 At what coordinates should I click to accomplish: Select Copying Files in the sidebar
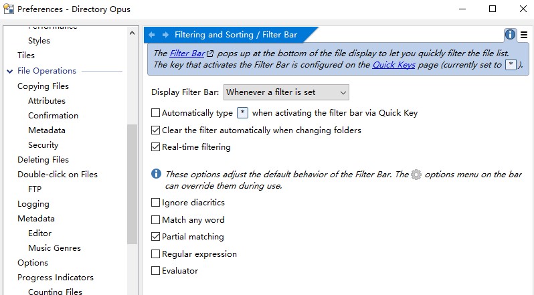tap(43, 86)
